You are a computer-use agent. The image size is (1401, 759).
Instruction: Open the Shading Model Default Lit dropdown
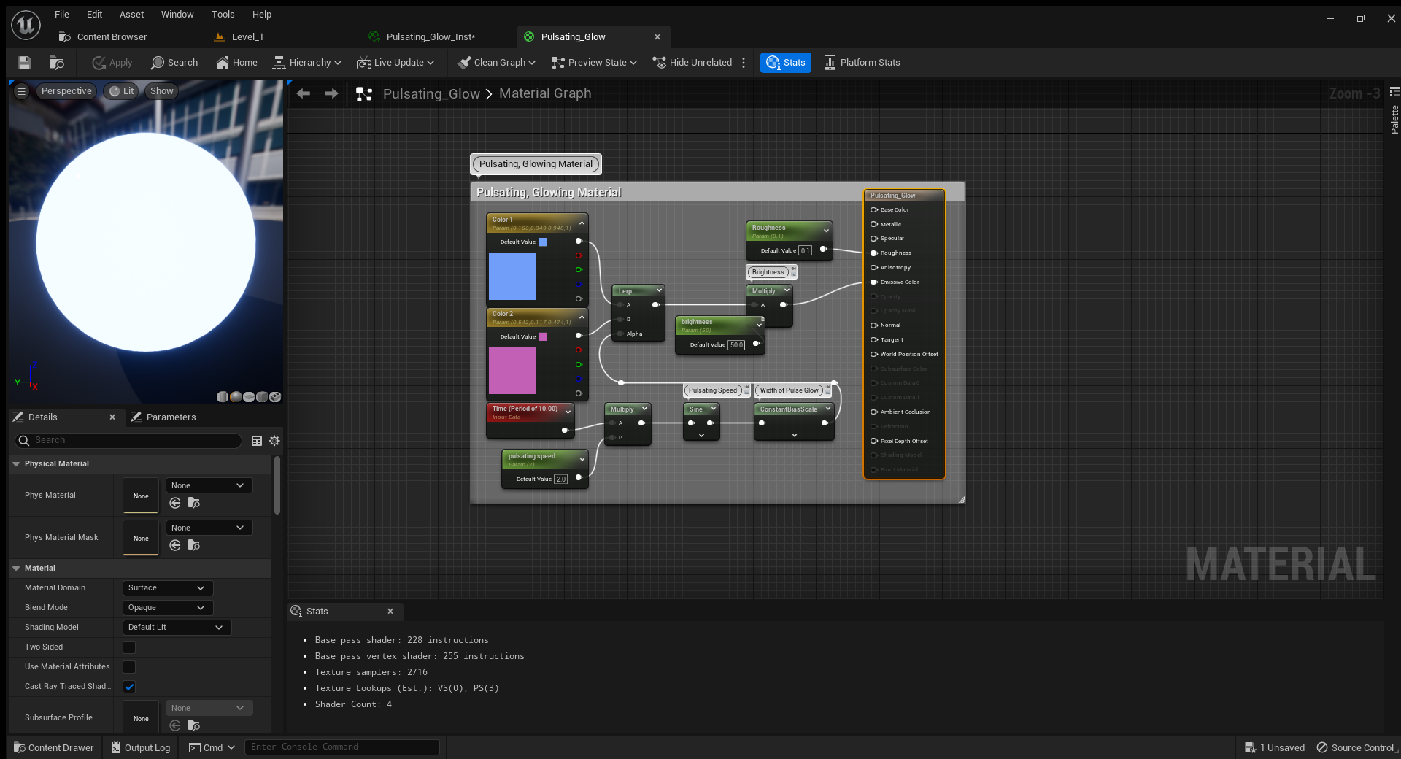coord(177,628)
